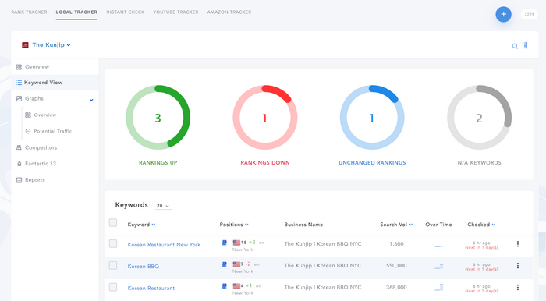Open the YouTube Tracker tab
This screenshot has width=546, height=301.
point(175,12)
